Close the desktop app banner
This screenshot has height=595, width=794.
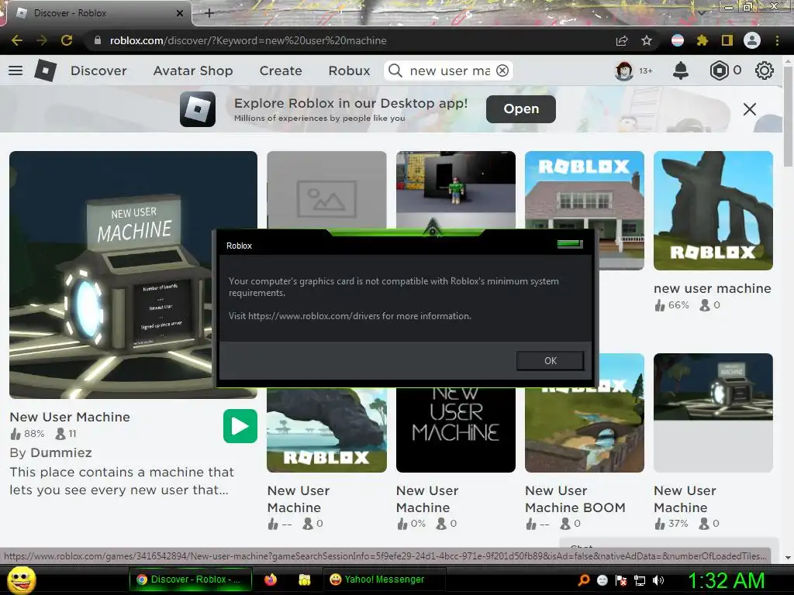click(750, 108)
